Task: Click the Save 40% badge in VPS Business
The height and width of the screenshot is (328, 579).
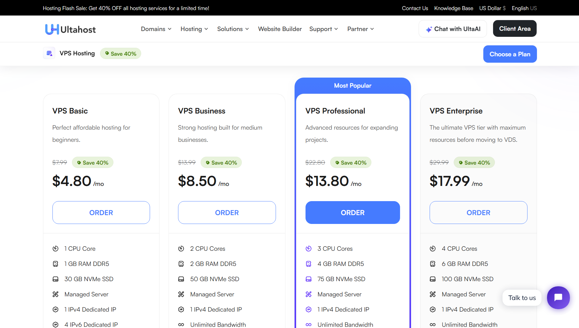Action: [x=221, y=162]
